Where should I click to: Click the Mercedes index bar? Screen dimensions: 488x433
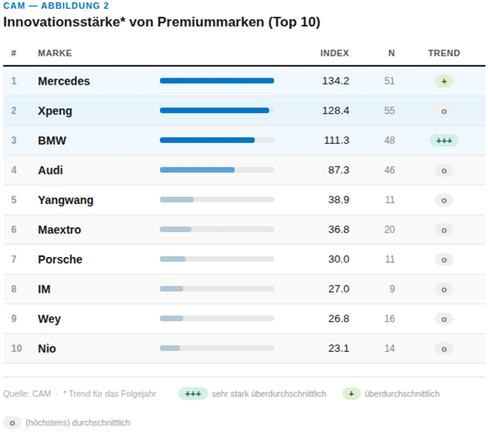(x=217, y=81)
